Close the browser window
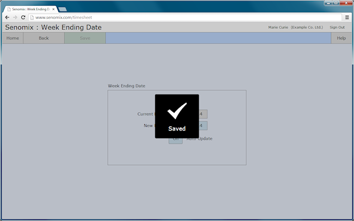Image resolution: width=354 pixels, height=221 pixels. click(346, 3)
